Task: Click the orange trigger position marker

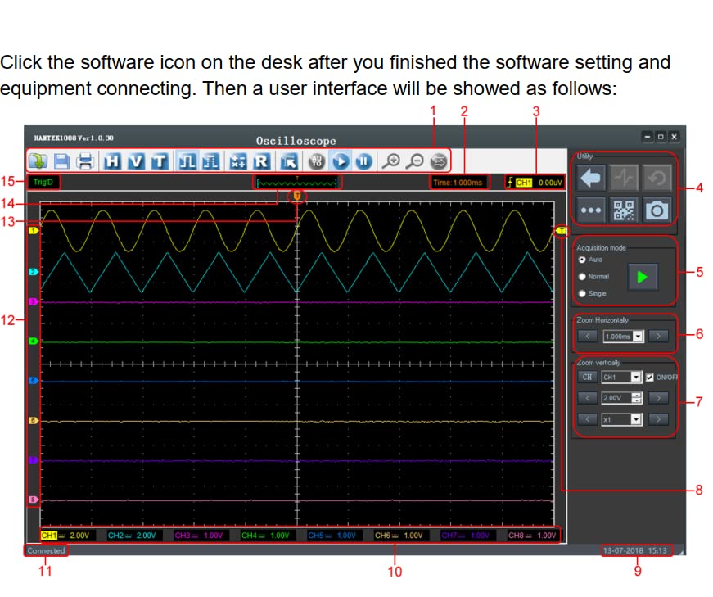Action: pos(297,196)
